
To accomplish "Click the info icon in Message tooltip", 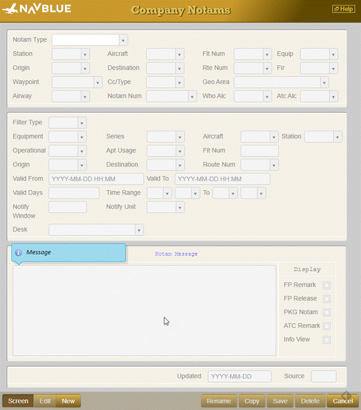I will (x=19, y=253).
